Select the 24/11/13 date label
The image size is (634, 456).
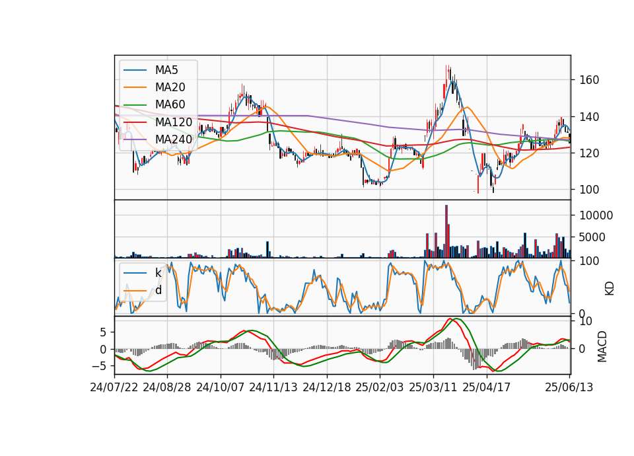click(x=273, y=387)
